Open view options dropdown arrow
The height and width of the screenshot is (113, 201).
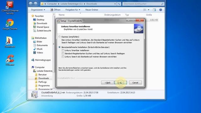tap(149, 10)
